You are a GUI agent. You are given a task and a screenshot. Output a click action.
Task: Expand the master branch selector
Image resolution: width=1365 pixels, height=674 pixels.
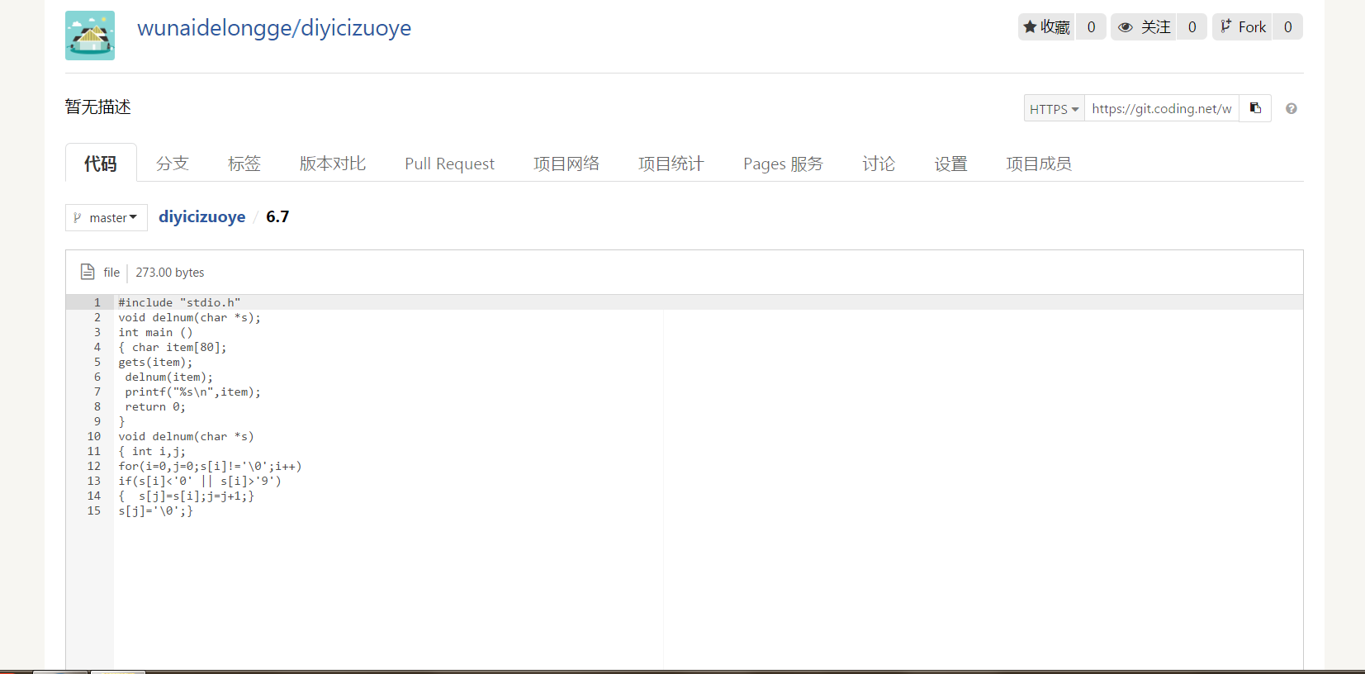pyautogui.click(x=107, y=217)
